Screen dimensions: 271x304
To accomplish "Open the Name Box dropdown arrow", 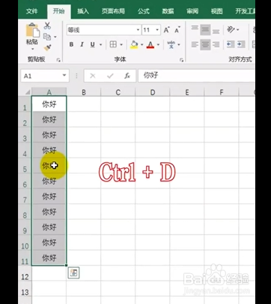I will tap(64, 75).
